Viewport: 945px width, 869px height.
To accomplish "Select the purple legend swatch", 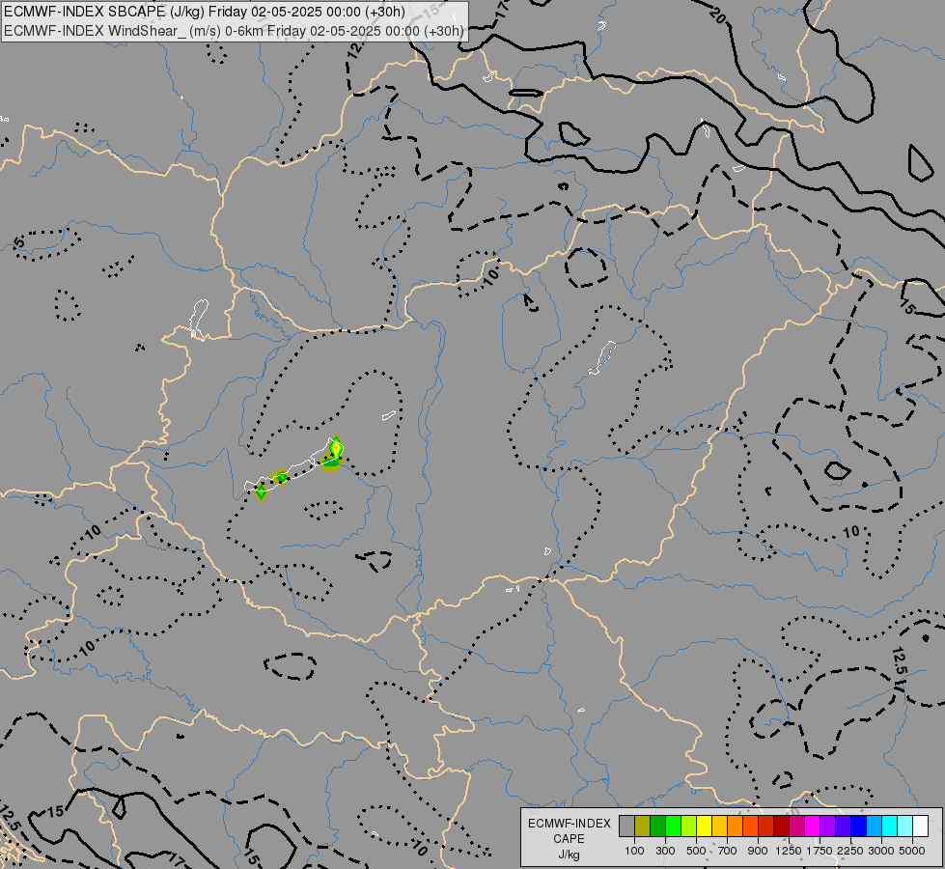I will (827, 827).
